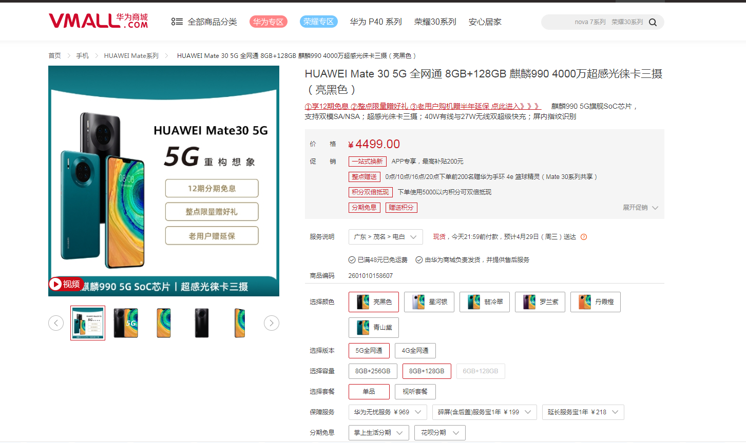Select the 4G全网通 version
Image resolution: width=746 pixels, height=443 pixels.
(x=415, y=351)
